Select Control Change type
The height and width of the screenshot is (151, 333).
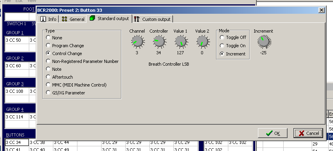point(64,53)
